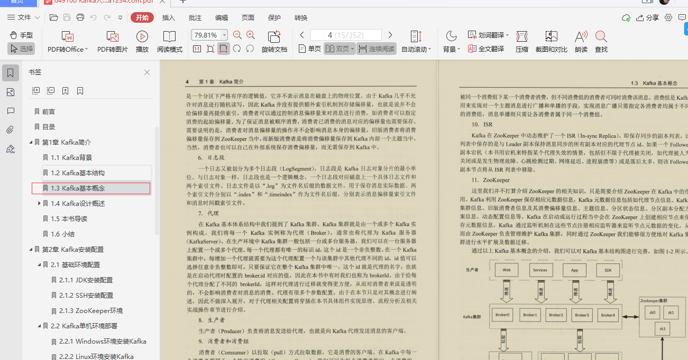Click cloud sync status icon
This screenshot has height=360, width=688.
[x=627, y=17]
